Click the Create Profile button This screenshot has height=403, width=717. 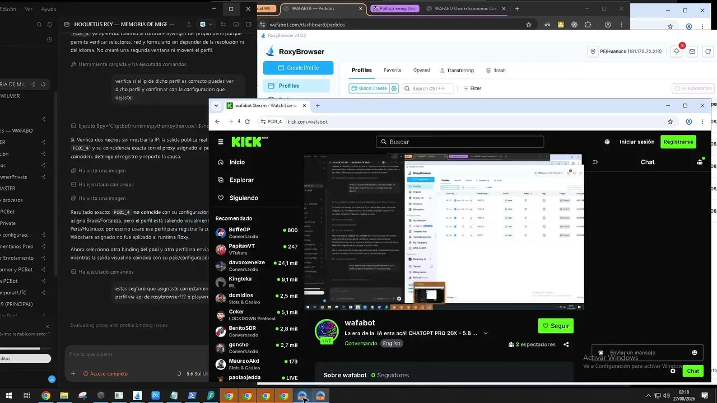point(298,68)
